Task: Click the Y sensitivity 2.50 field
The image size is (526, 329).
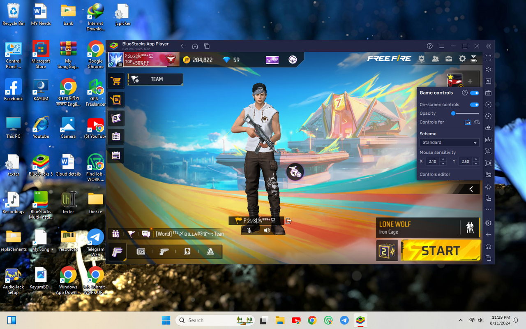Action: tap(466, 162)
